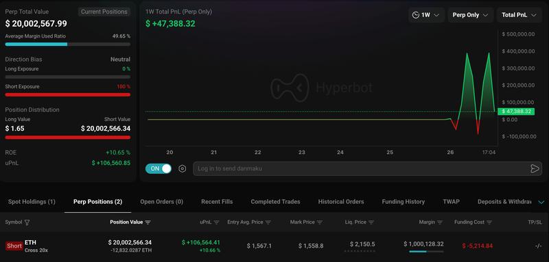Click the send danmaku paper-plane icon
Screen dimensions: 549x262
(x=535, y=168)
